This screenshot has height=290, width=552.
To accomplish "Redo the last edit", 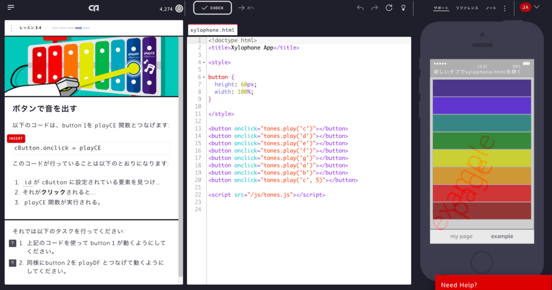I will [x=374, y=8].
